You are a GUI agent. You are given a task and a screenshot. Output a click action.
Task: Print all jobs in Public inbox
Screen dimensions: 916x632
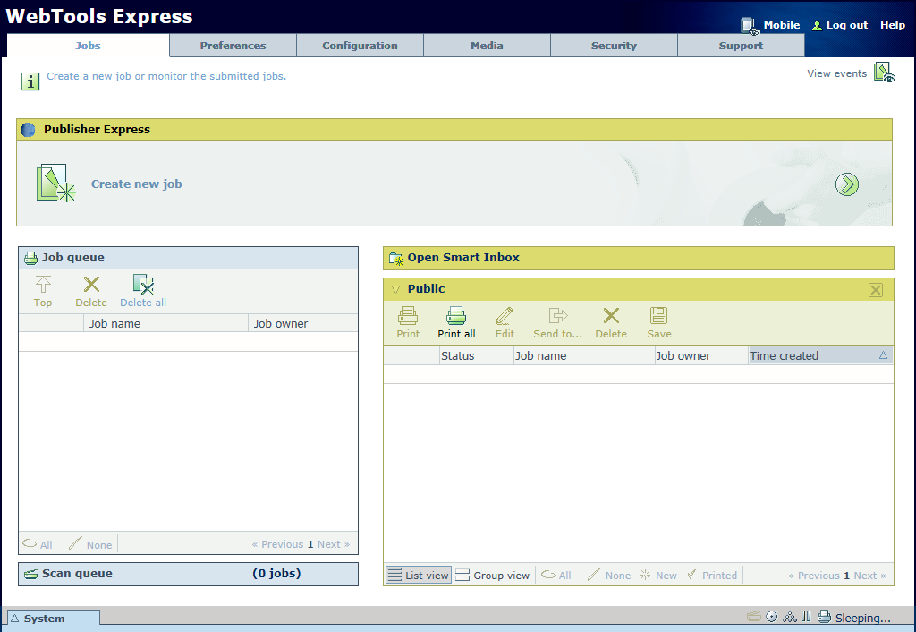(456, 322)
